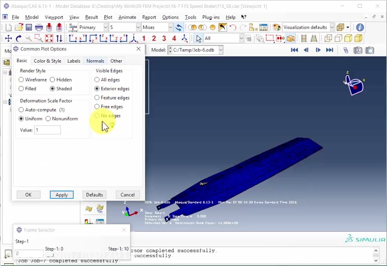Switch to the Color & Style tab
387x266 pixels.
coord(47,61)
